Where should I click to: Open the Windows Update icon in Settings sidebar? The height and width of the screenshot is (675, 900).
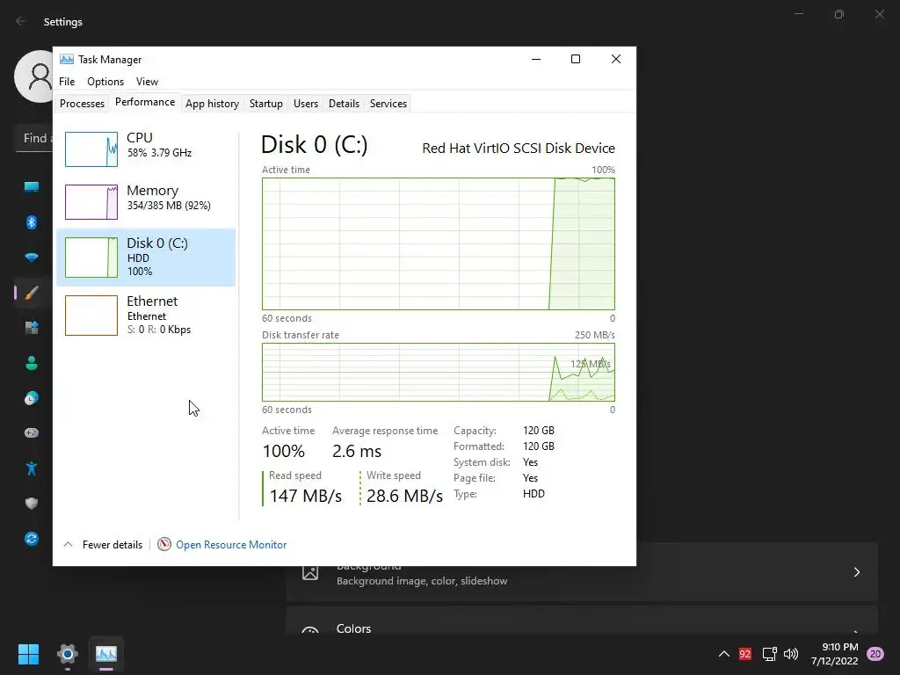coord(32,539)
